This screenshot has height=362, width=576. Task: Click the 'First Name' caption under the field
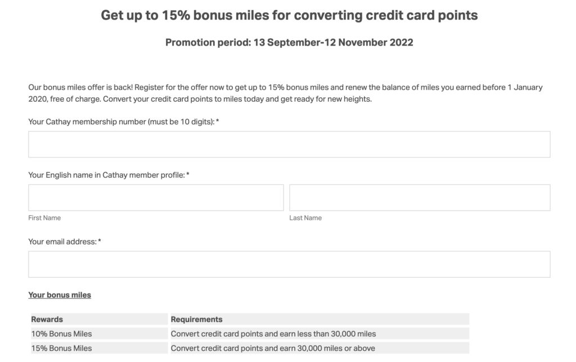tap(44, 218)
